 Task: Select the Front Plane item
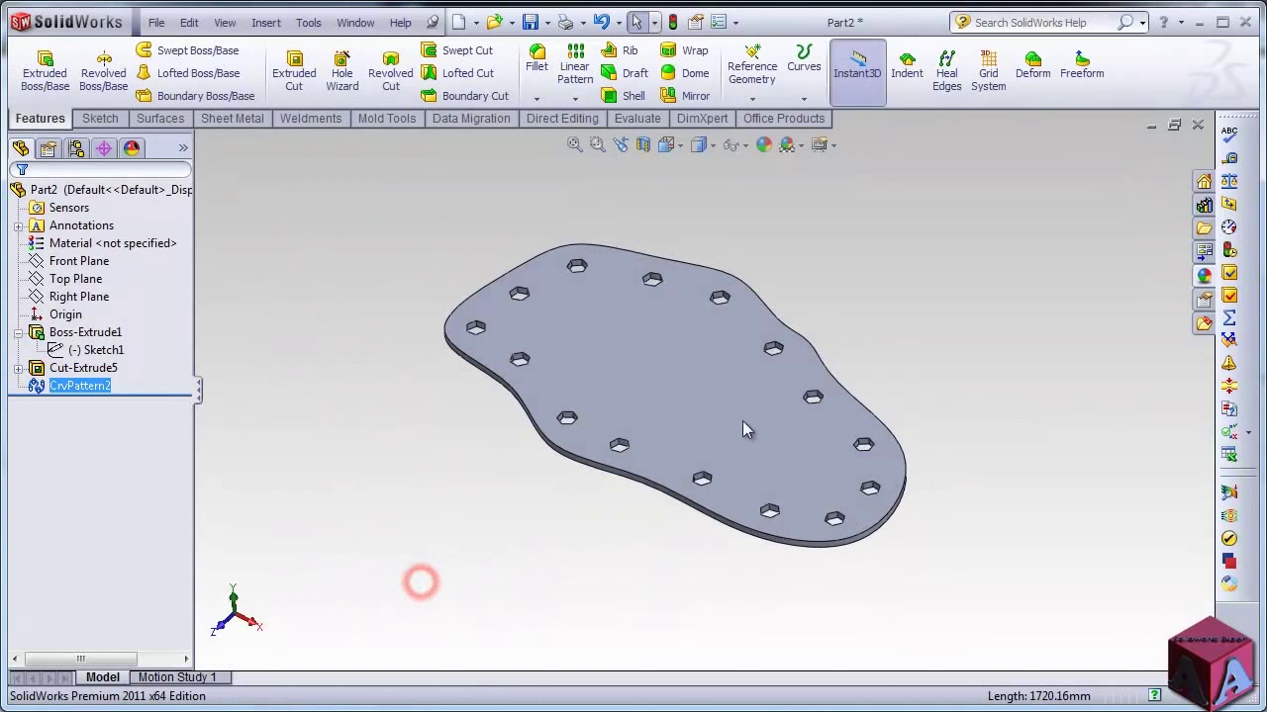pos(79,261)
